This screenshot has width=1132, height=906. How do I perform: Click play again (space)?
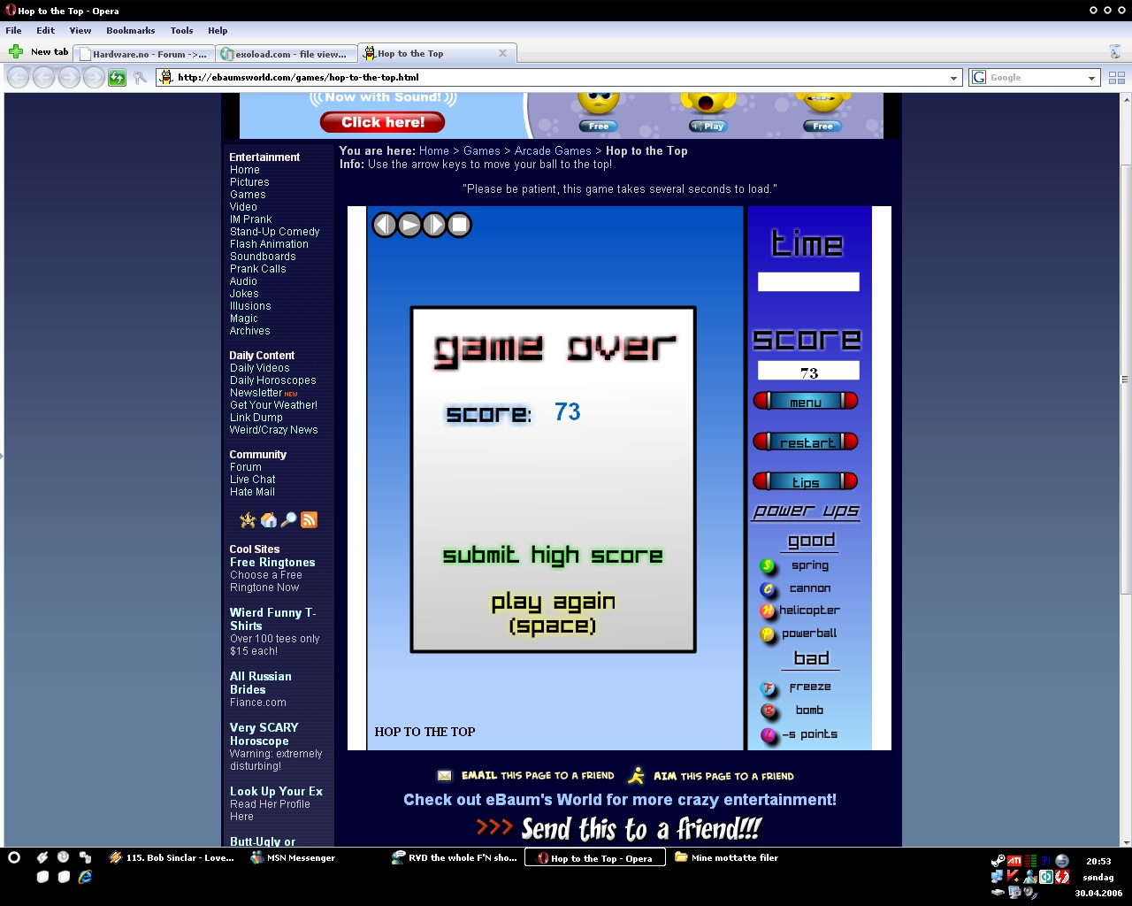click(x=554, y=613)
